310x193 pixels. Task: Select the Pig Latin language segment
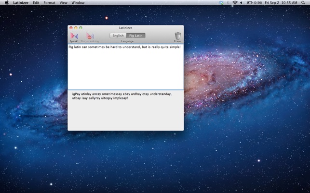click(x=136, y=36)
